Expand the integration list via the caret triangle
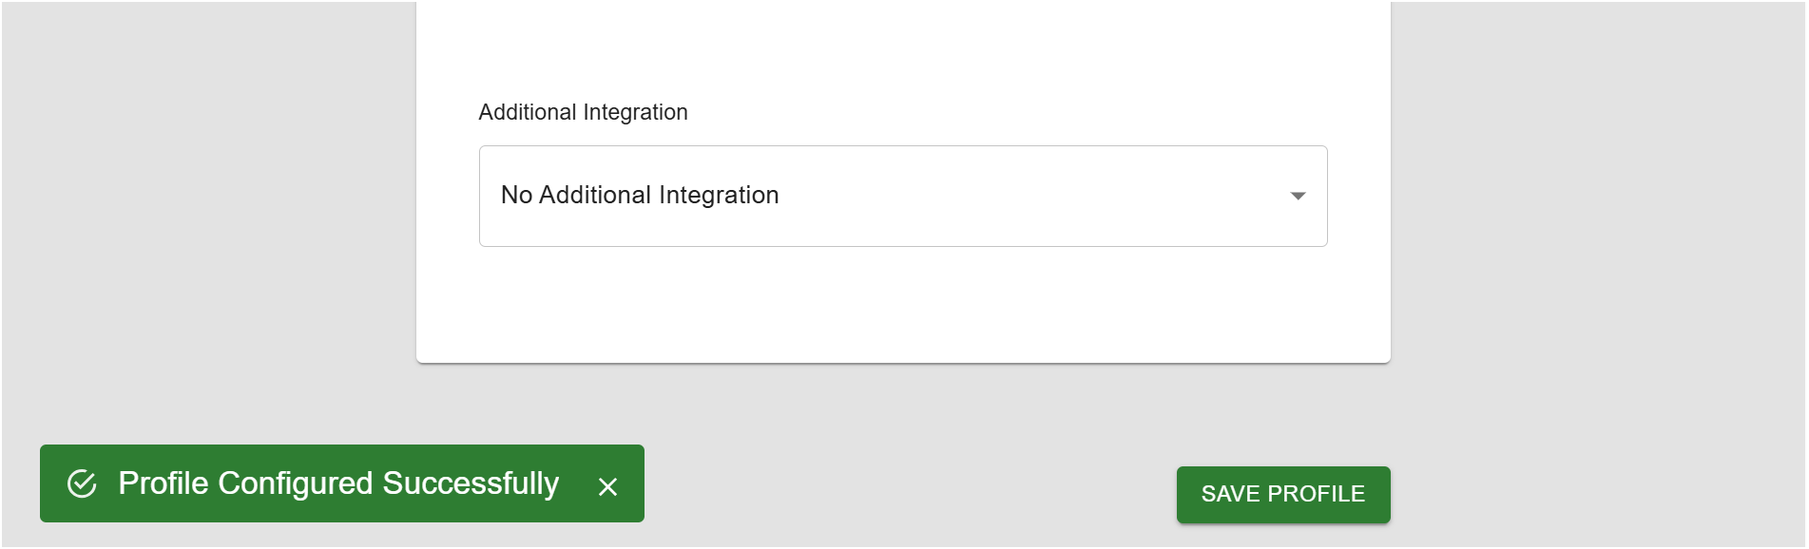1809x549 pixels. [x=1298, y=196]
